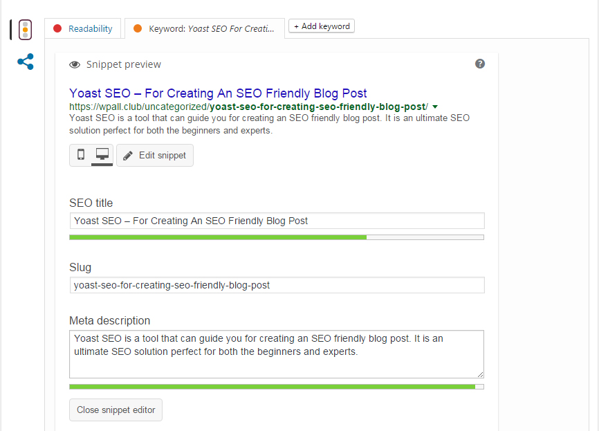The image size is (599, 431).
Task: Click the meta description length progress bar
Action: coord(277,387)
